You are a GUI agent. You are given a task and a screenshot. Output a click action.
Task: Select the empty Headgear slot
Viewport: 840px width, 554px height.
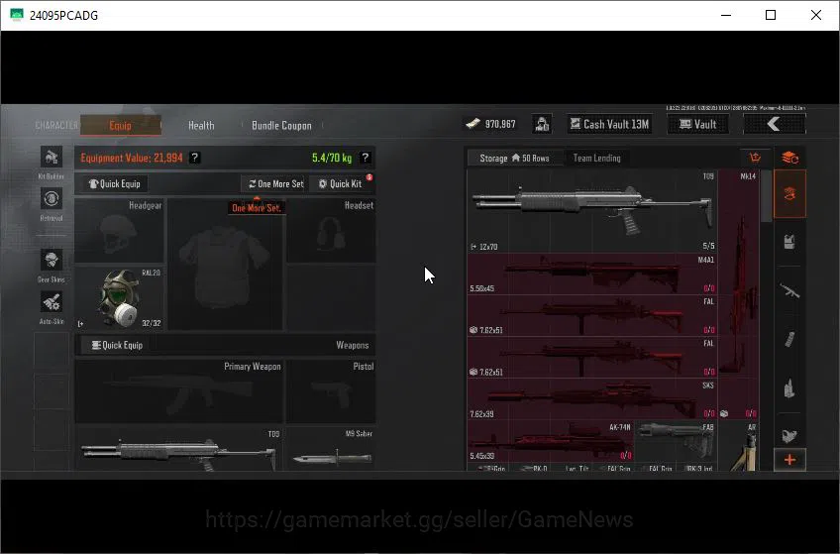(119, 231)
